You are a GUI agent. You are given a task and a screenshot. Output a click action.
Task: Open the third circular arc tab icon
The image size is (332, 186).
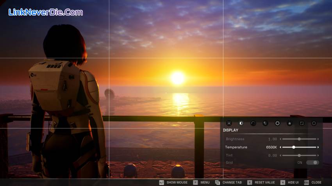pos(253,123)
